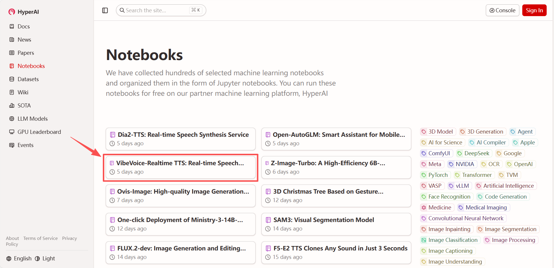Click the GPU Leaderboard monitor icon

pos(12,132)
